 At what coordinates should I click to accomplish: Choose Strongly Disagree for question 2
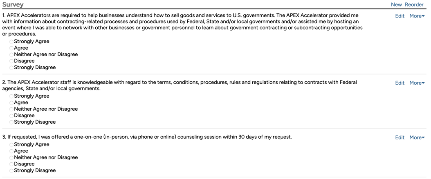coord(11,122)
